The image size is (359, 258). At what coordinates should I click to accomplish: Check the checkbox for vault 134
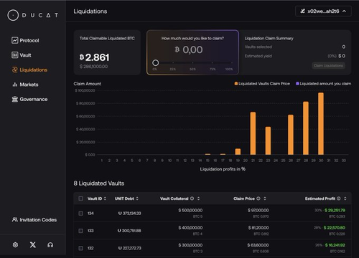[81, 214]
